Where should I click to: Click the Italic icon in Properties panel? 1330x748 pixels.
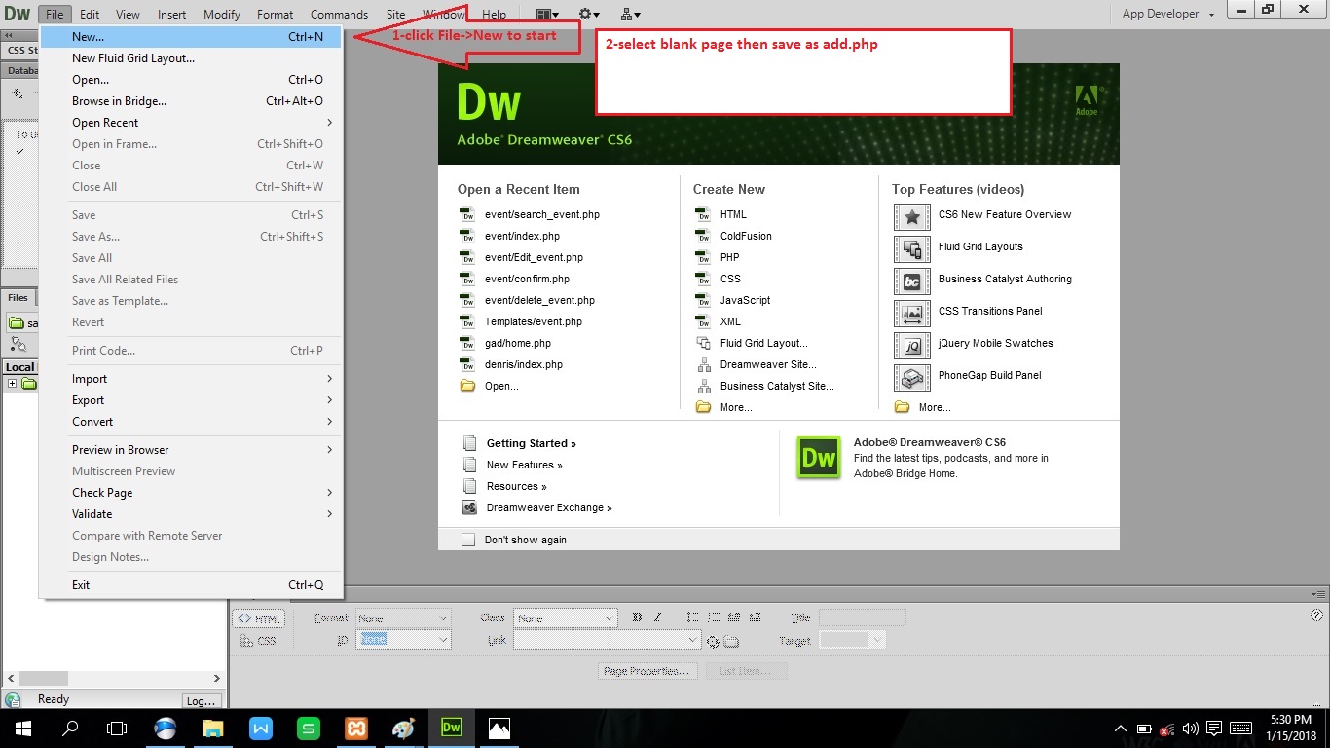click(x=658, y=617)
